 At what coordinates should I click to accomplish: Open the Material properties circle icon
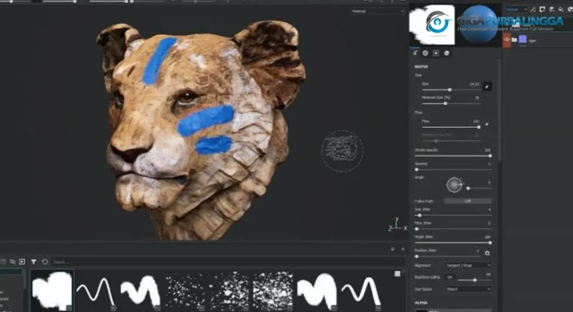pos(447,53)
